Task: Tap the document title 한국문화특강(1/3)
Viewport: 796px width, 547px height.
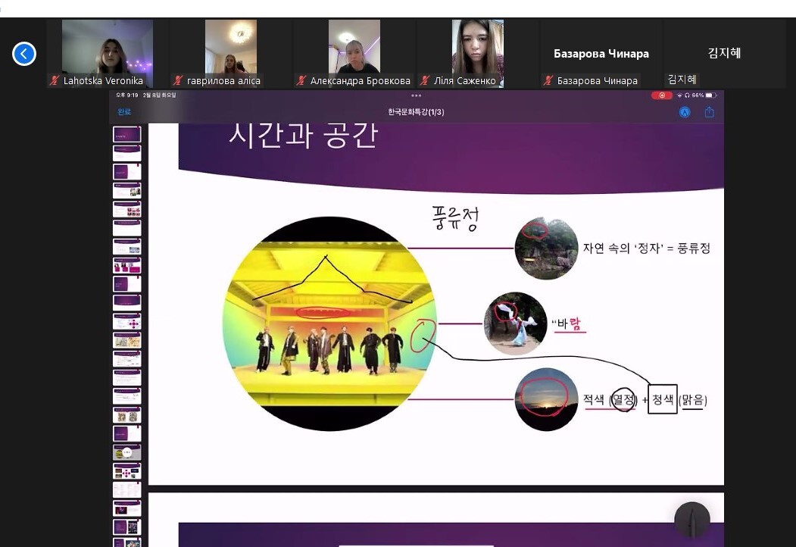Action: click(416, 111)
